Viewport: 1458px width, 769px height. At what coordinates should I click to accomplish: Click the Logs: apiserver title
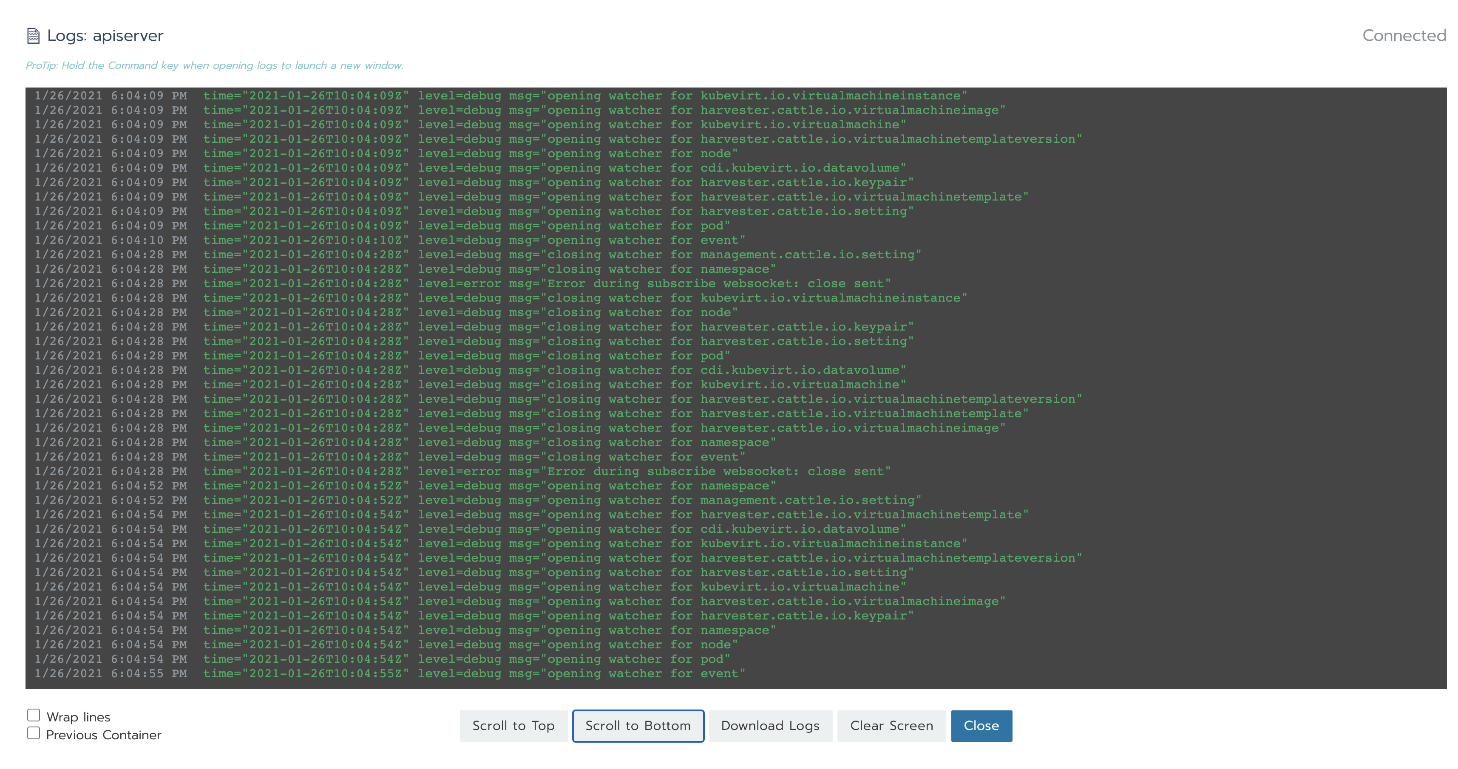[105, 36]
